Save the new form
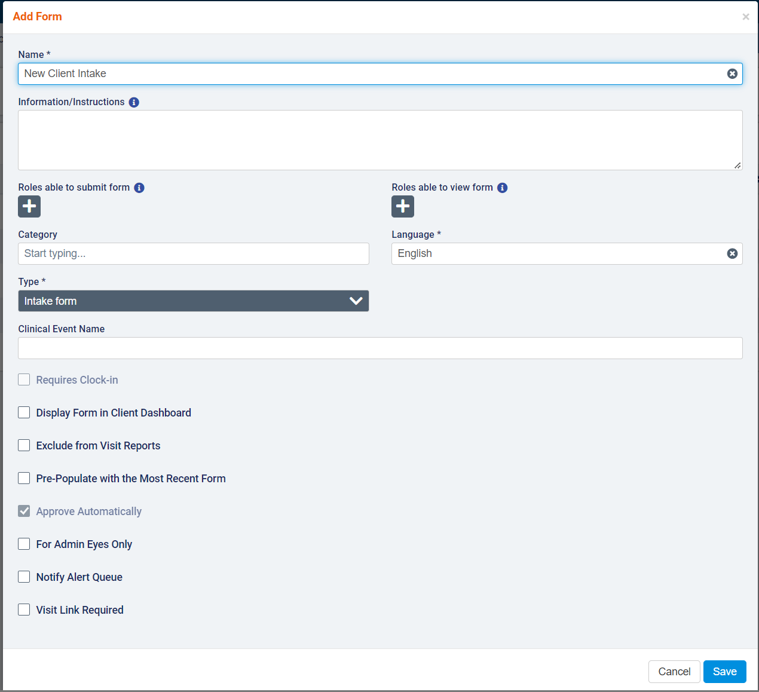Screen dimensions: 759x692 [724, 672]
